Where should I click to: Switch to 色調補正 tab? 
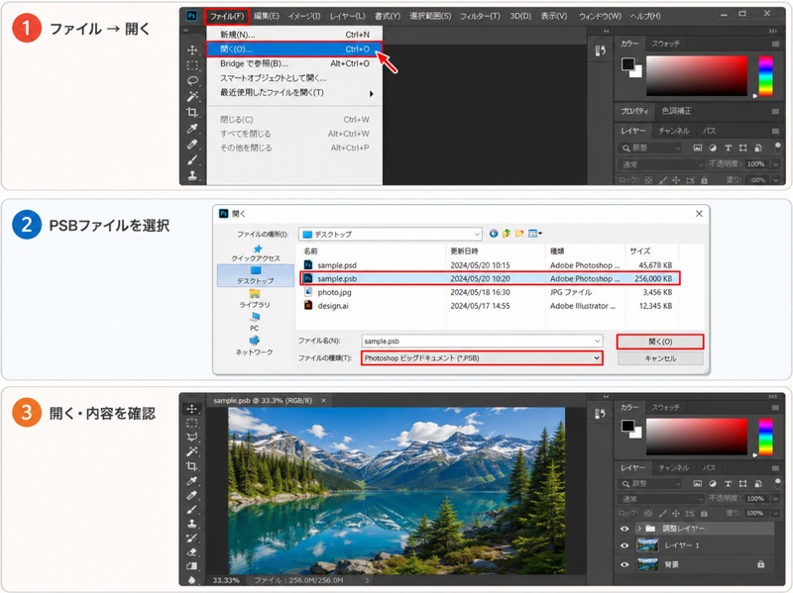(676, 111)
